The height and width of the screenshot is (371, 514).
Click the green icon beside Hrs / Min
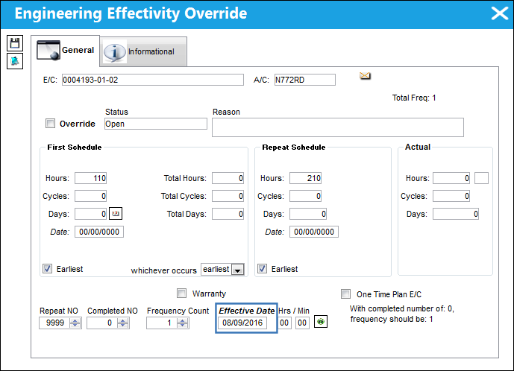(x=321, y=322)
